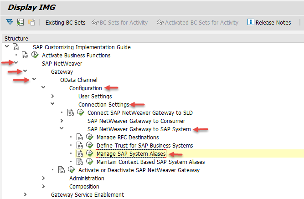Expand the User Settings node
The image size is (304, 199).
point(53,97)
